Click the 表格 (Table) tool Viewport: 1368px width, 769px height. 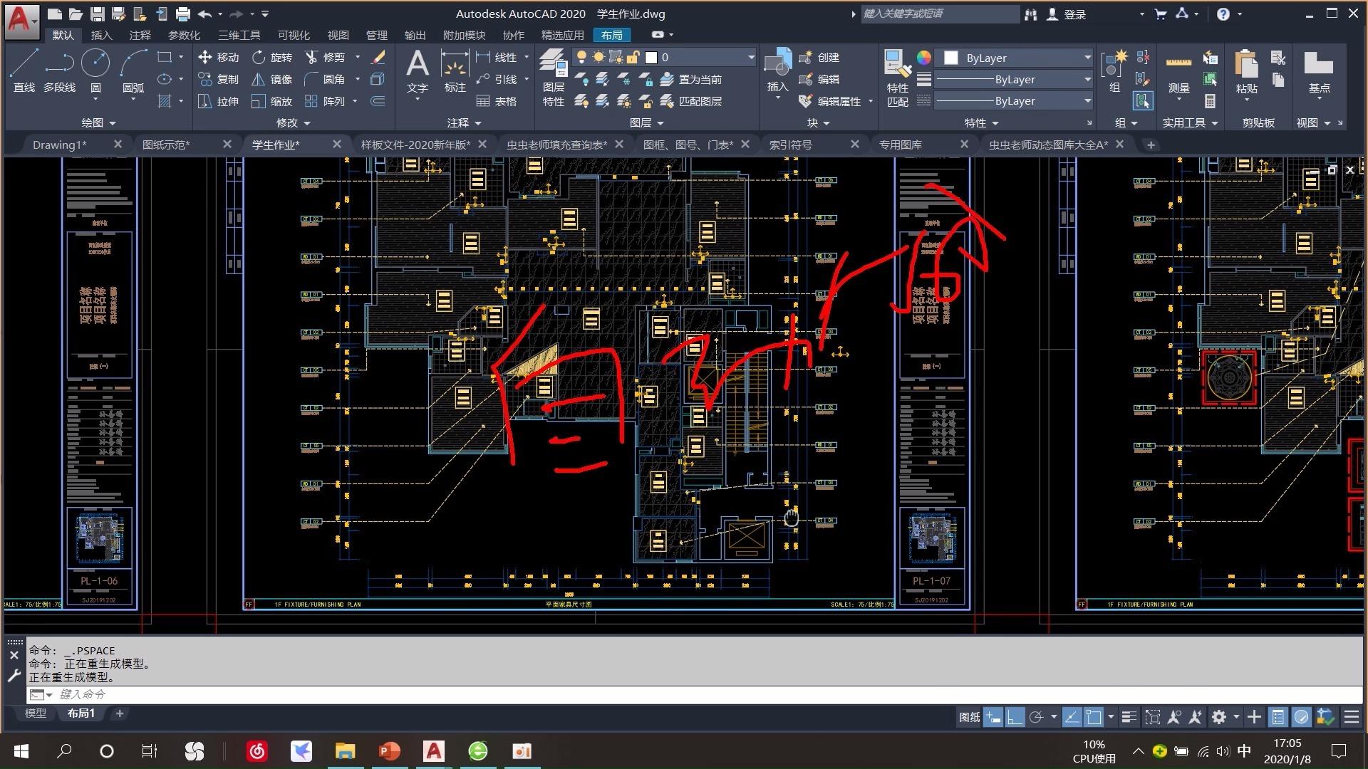[497, 101]
